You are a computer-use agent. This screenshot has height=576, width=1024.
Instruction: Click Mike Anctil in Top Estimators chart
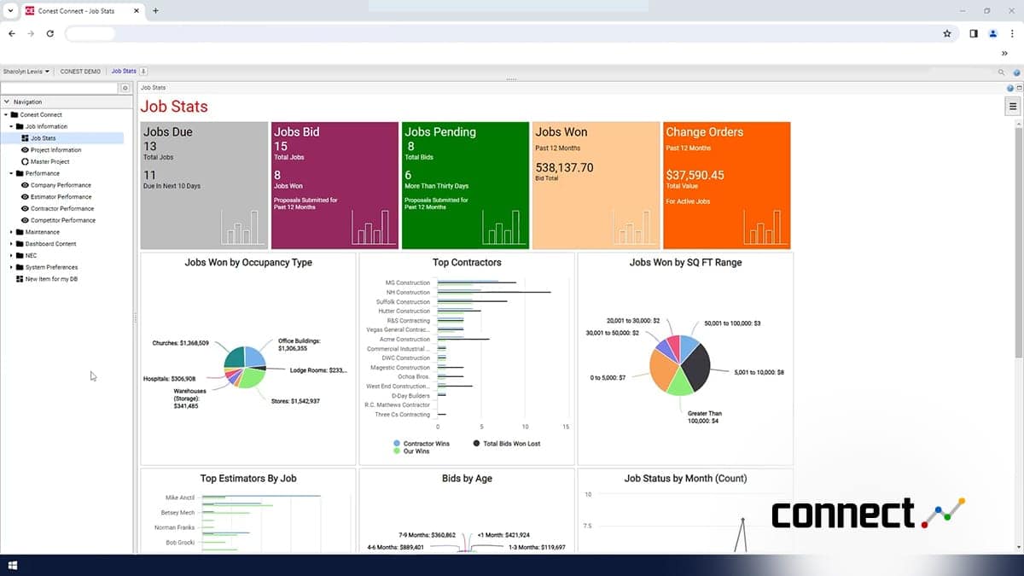click(179, 497)
